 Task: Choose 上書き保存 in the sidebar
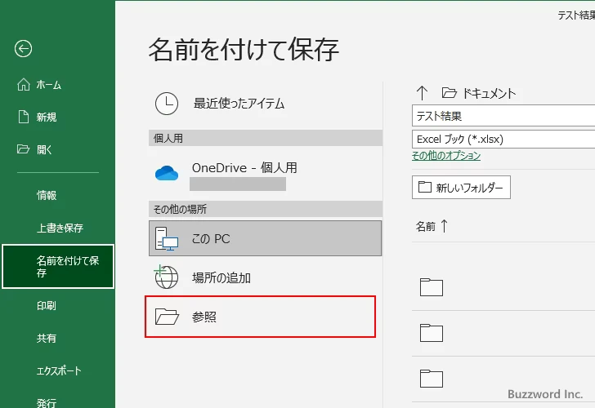[x=60, y=228]
